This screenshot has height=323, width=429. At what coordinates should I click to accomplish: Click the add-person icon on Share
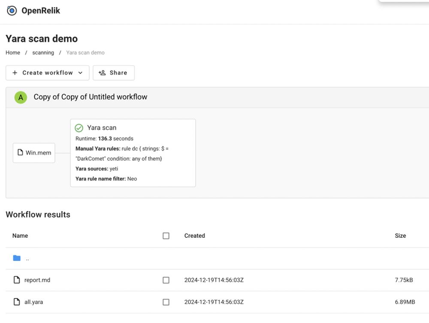coord(102,73)
